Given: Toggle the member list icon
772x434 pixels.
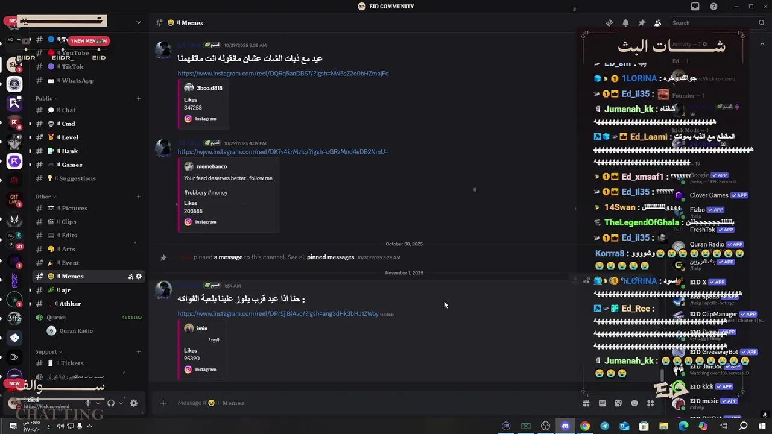Looking at the screenshot, I should [657, 23].
